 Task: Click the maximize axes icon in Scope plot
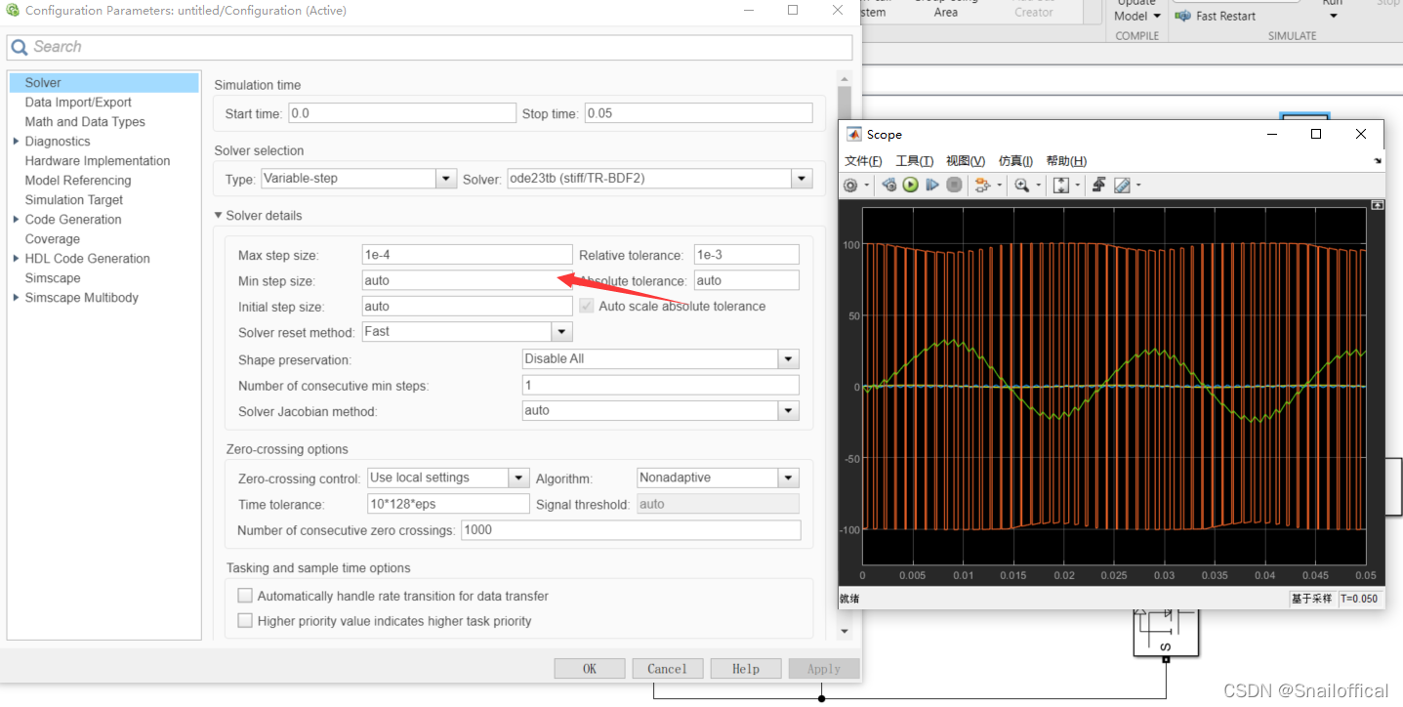pyautogui.click(x=1378, y=205)
